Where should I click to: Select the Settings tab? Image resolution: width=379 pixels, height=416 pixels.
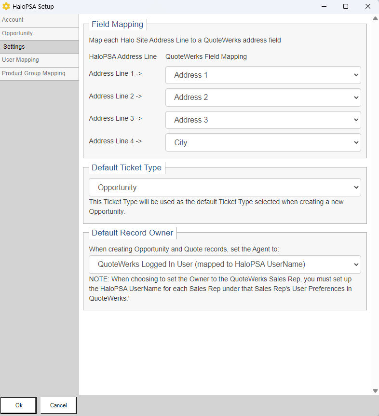tap(39, 47)
